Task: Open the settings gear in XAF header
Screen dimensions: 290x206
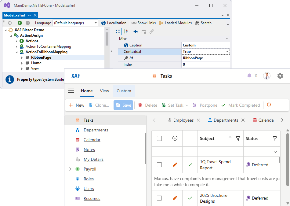Action: pyautogui.click(x=280, y=76)
